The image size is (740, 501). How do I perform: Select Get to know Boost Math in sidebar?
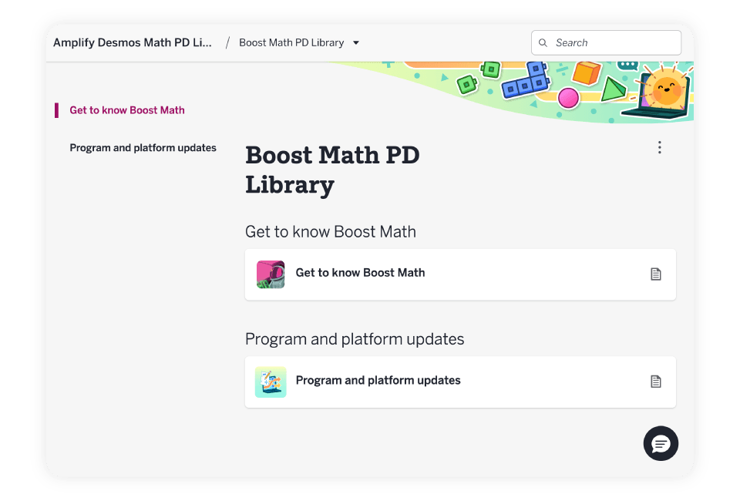pos(127,110)
